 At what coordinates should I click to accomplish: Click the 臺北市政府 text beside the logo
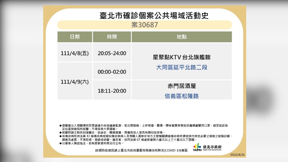coord(212,147)
